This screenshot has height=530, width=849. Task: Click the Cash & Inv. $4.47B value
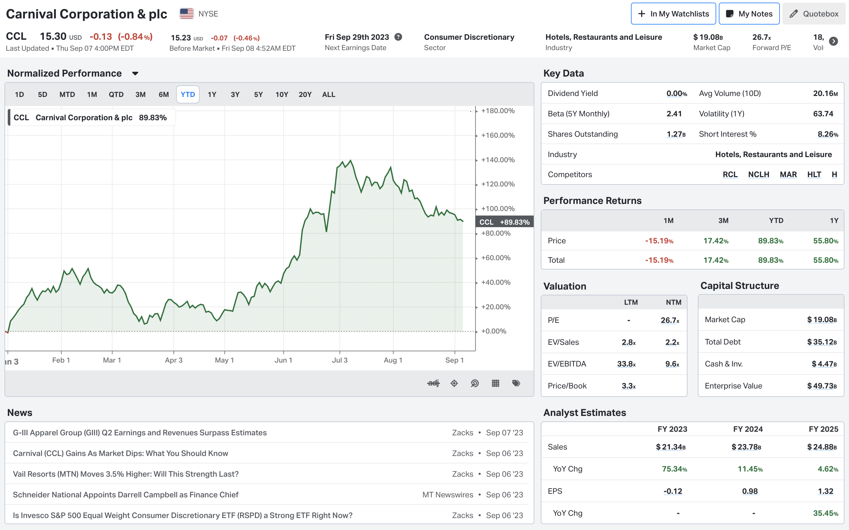pyautogui.click(x=824, y=364)
